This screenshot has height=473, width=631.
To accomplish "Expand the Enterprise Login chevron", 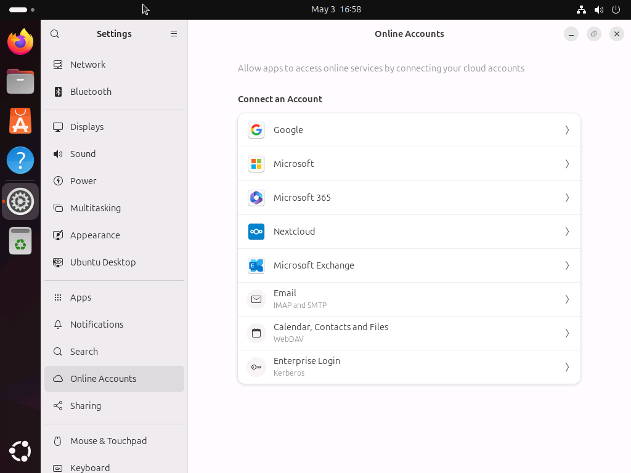I will click(x=567, y=367).
